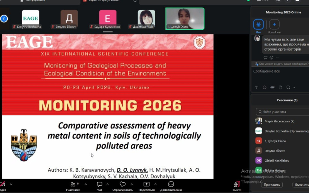Screen dimensions: 309x193
Task: Click the Отреагировать heart reaction icon
Action: [x=122, y=185]
